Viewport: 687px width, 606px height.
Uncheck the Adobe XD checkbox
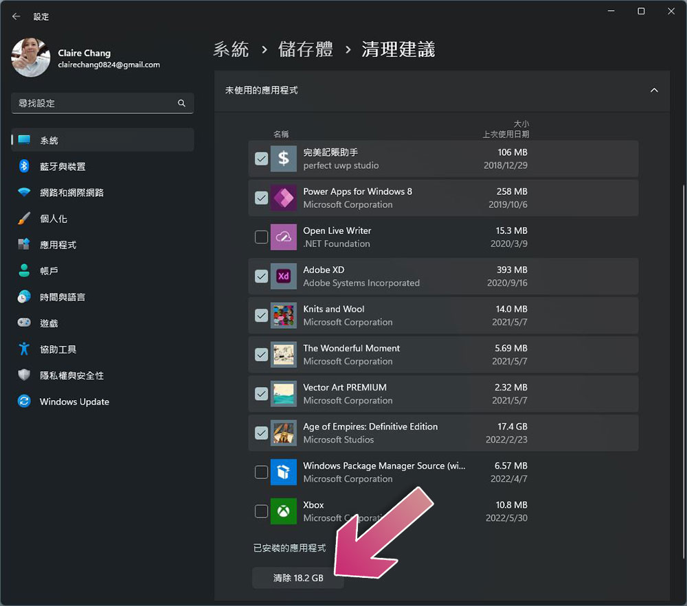[262, 276]
